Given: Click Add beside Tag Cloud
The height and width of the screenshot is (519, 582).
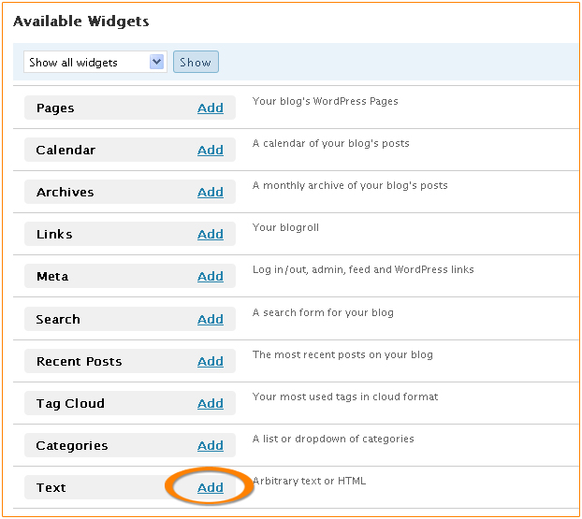Looking at the screenshot, I should (211, 403).
